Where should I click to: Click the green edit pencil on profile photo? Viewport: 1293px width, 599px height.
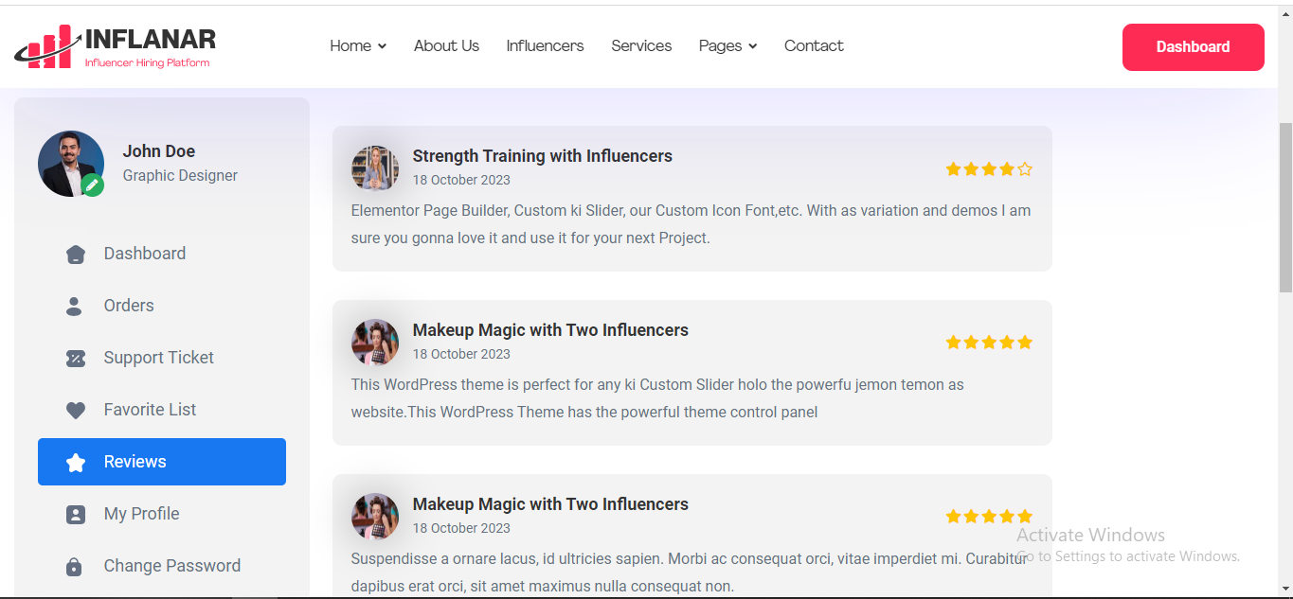click(92, 185)
